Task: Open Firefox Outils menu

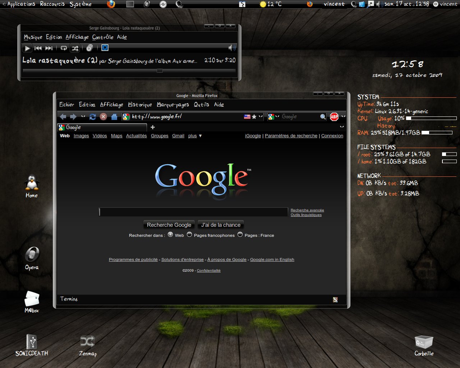Action: click(x=201, y=105)
